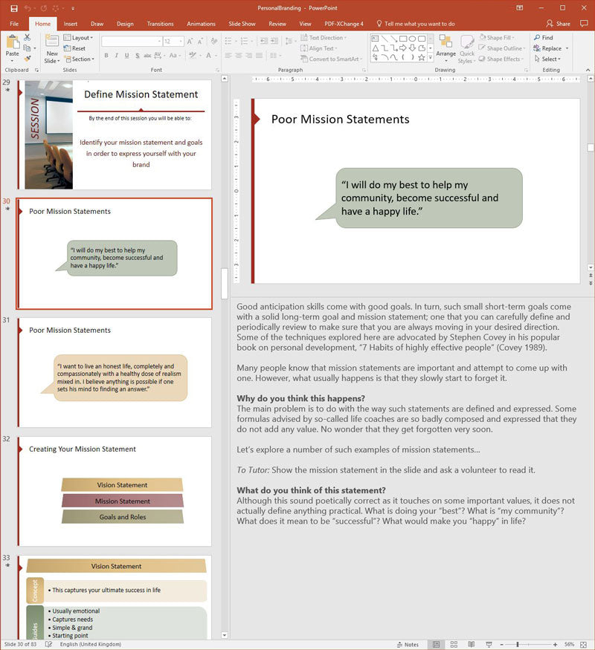Viewport: 595px width, 650px height.
Task: Toggle Strikethrough formatting
Action: pyautogui.click(x=147, y=55)
